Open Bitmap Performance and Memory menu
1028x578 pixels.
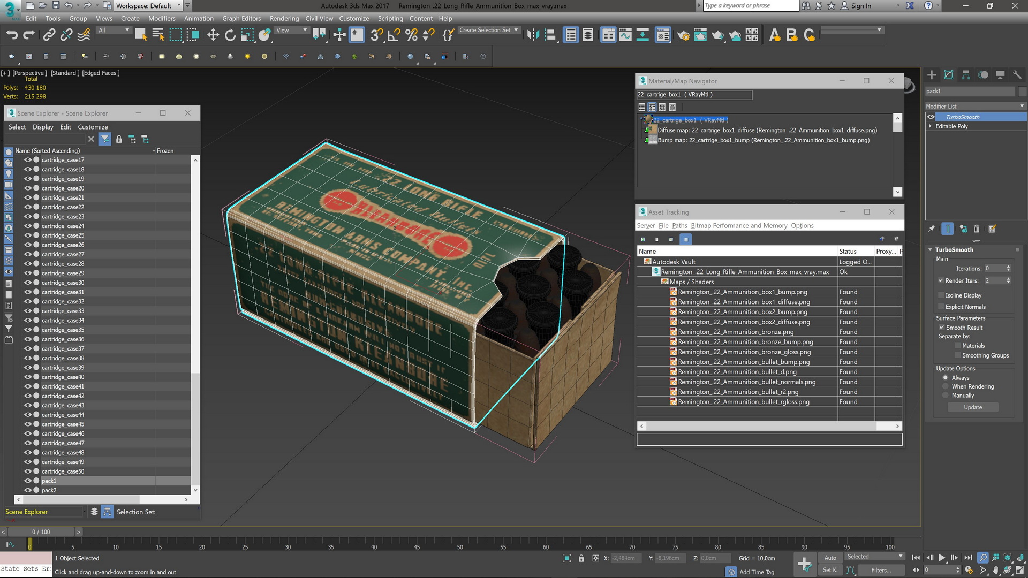tap(739, 225)
